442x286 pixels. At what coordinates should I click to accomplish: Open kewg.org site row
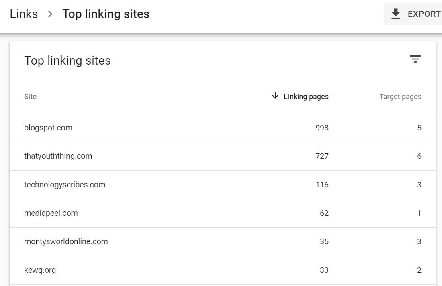tap(223, 270)
